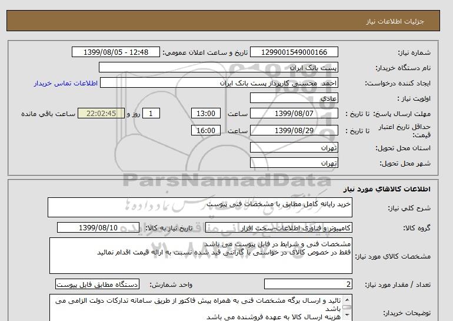This screenshot has height=321, width=453.
Task: Click the label توضیحات خریدار
Action: [407, 313]
